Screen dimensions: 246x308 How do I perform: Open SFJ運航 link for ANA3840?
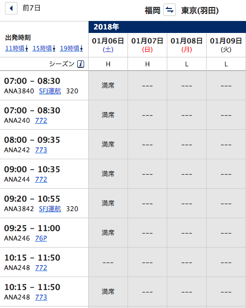tap(50, 91)
